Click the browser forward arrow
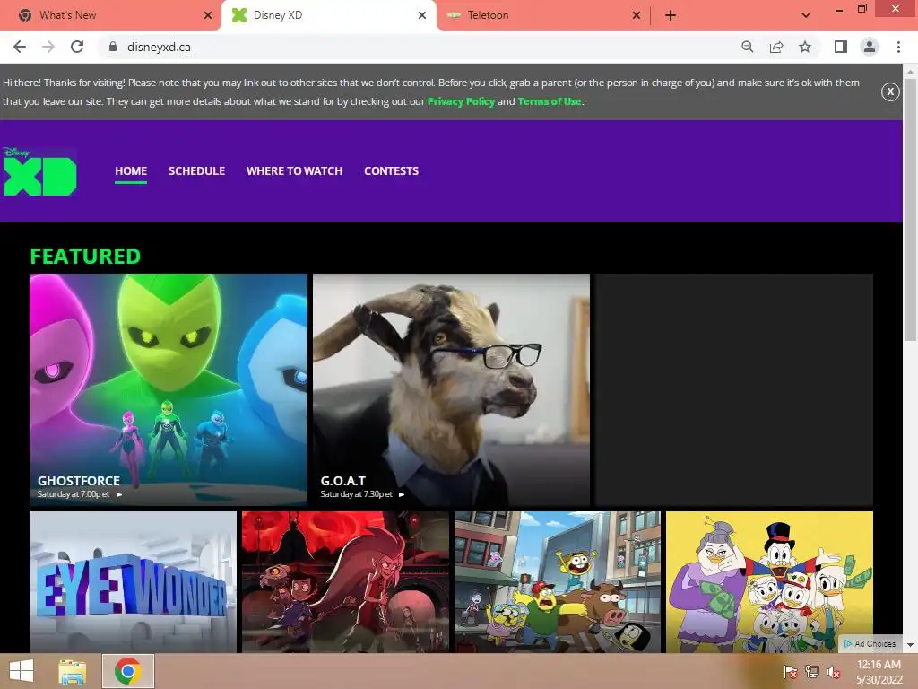 click(x=48, y=47)
